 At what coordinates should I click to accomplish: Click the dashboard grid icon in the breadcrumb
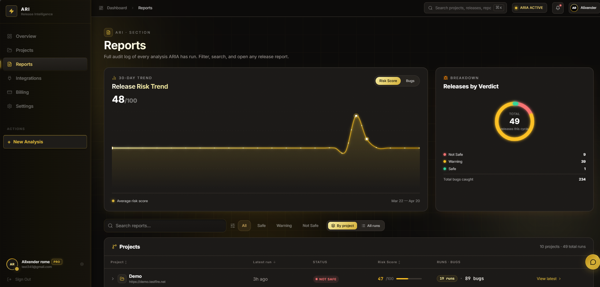click(x=101, y=8)
